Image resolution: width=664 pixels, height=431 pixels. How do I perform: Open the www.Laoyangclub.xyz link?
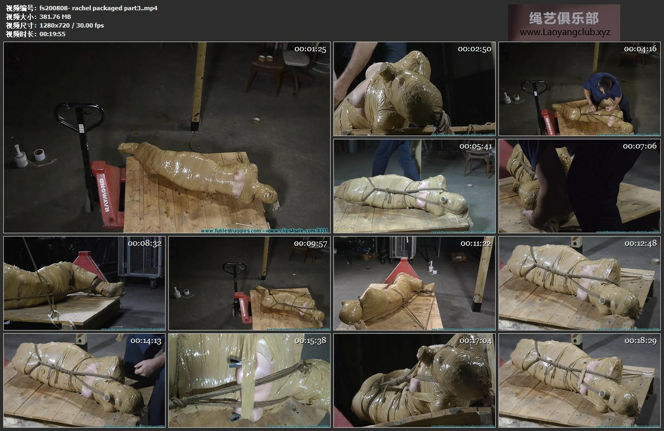coord(564,32)
